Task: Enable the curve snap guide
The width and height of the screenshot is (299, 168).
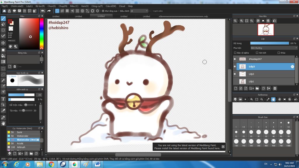Action: point(87,11)
